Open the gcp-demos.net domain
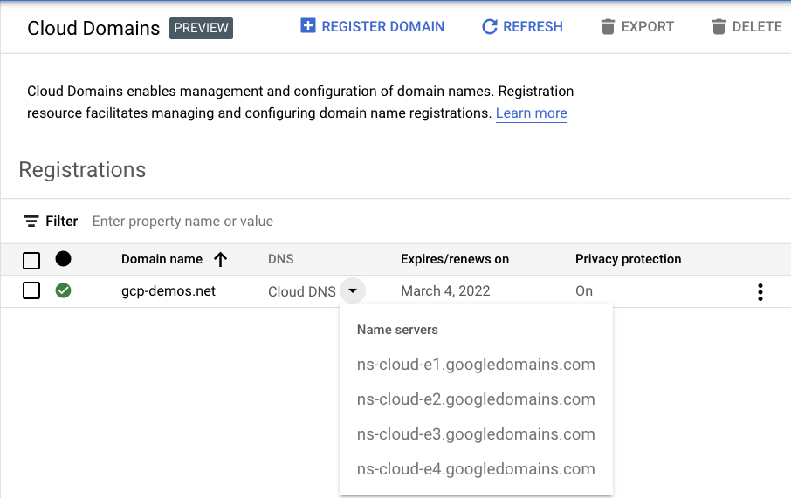This screenshot has height=498, width=791. click(169, 291)
